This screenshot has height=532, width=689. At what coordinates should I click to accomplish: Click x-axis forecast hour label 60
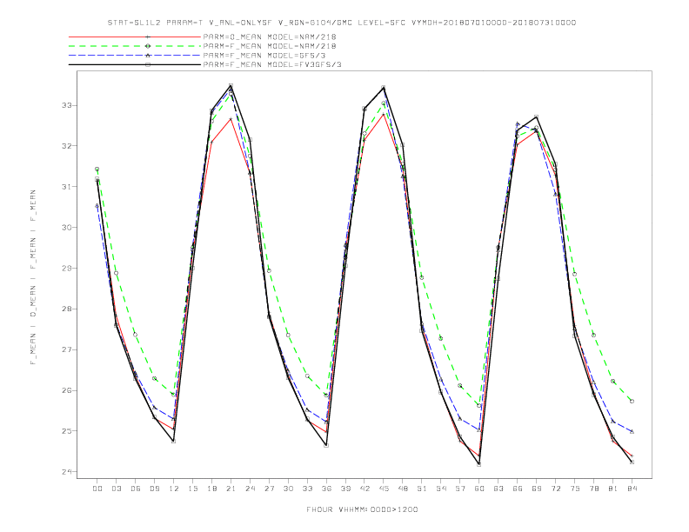479,489
